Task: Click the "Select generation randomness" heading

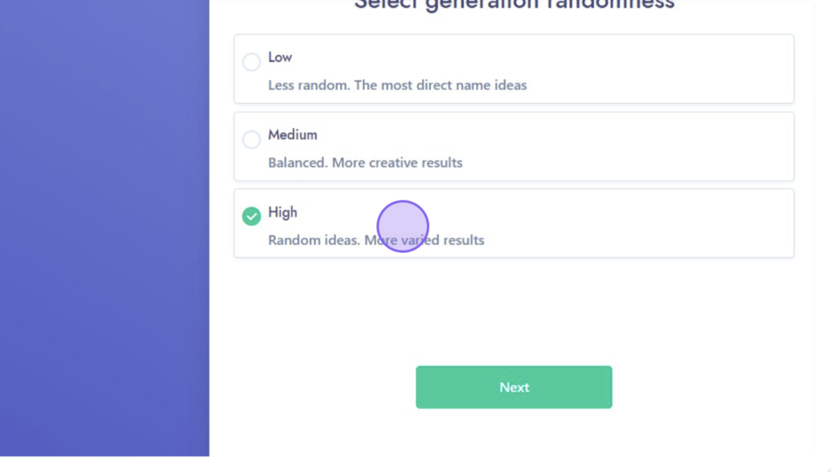Action: pos(514,5)
